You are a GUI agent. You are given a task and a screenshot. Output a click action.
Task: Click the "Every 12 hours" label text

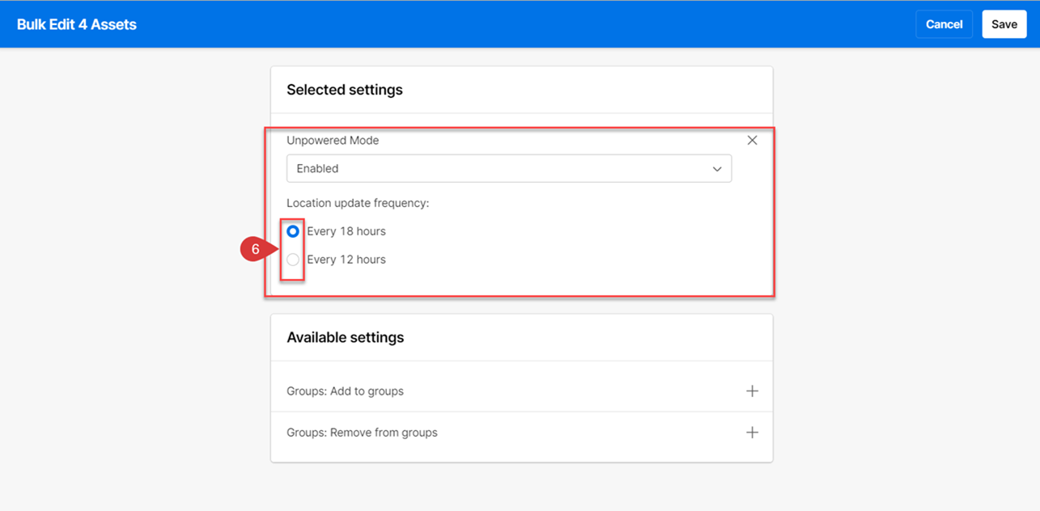coord(346,260)
